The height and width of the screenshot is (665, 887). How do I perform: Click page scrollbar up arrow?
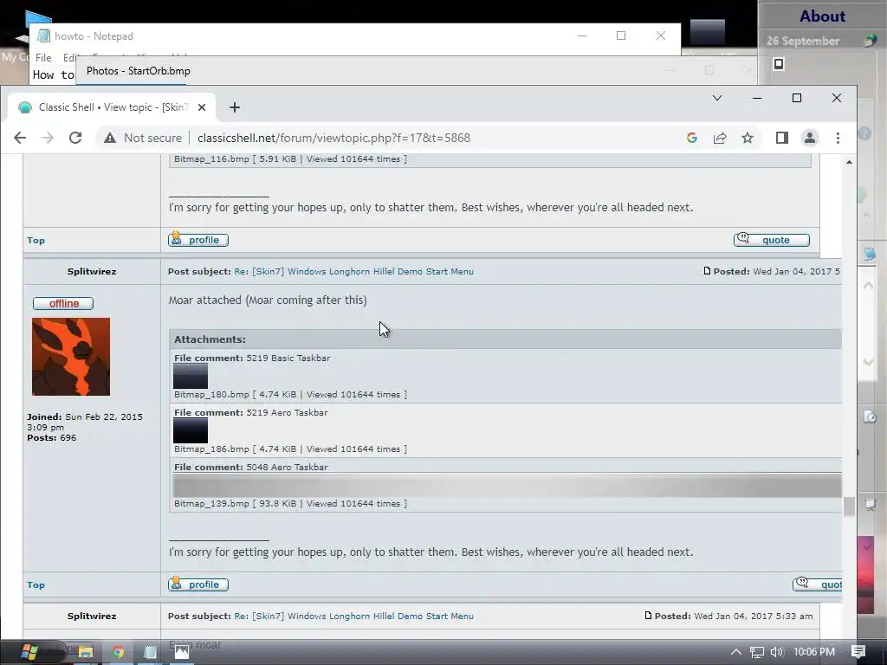tap(849, 162)
